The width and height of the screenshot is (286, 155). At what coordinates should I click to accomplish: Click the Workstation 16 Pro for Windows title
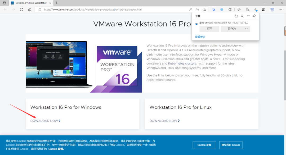pyautogui.click(x=66, y=107)
